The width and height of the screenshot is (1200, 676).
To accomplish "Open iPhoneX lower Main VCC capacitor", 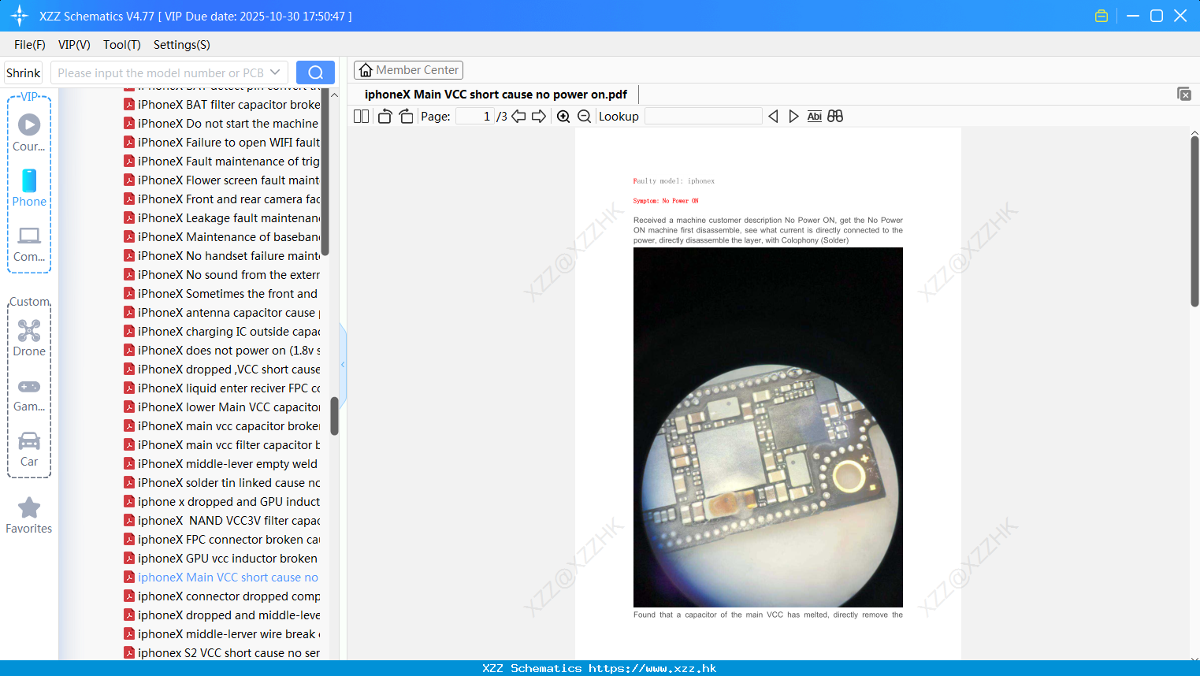I will 228,407.
